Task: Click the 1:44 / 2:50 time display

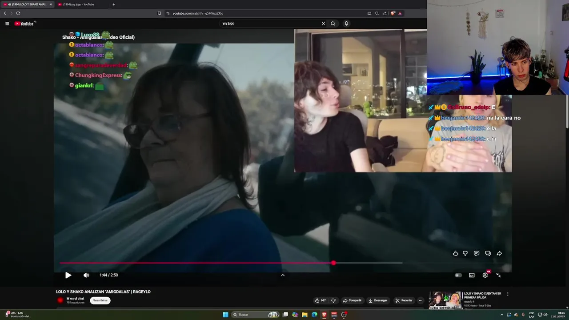Action: coord(108,275)
